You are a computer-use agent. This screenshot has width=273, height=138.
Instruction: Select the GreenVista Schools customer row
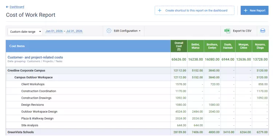point(137,132)
